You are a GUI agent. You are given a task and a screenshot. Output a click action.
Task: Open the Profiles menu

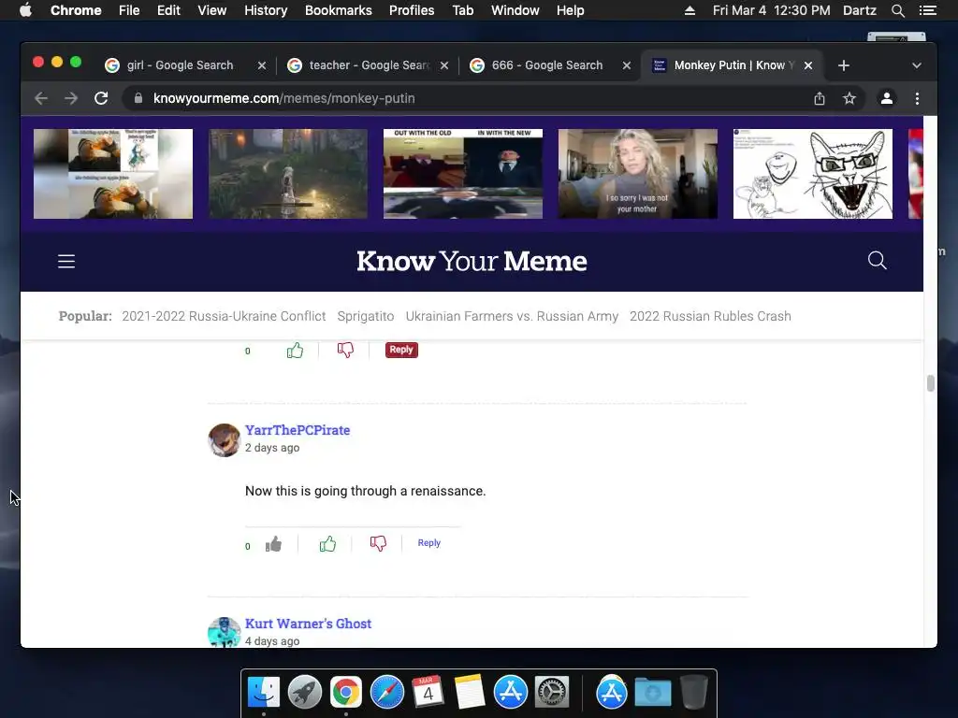(x=412, y=10)
